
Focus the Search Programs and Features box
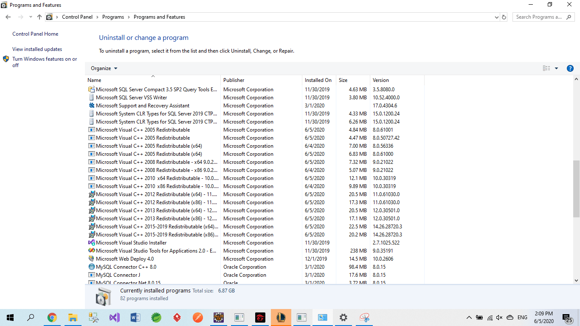point(543,17)
